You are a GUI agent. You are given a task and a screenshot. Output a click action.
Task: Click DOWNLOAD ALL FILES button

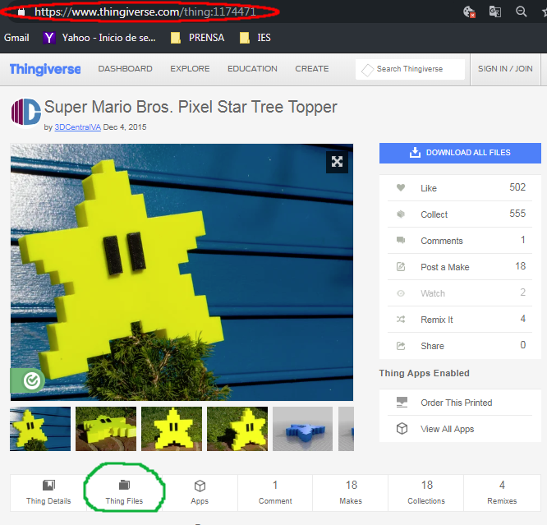460,153
